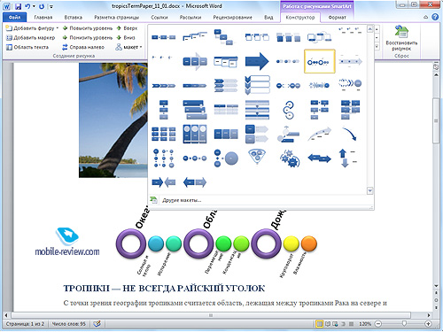Select the curved downward arrow layout
Viewport: 443px width, 332px height.
pos(350,134)
